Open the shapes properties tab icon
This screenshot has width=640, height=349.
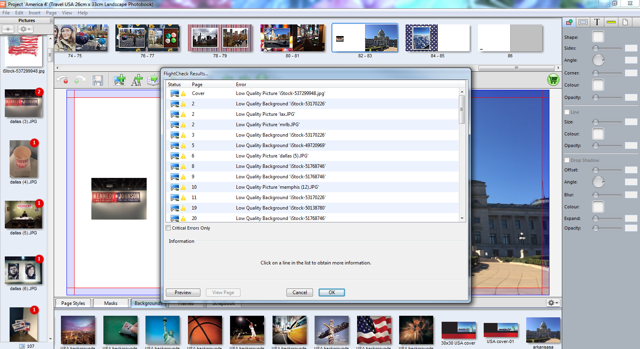pyautogui.click(x=569, y=22)
